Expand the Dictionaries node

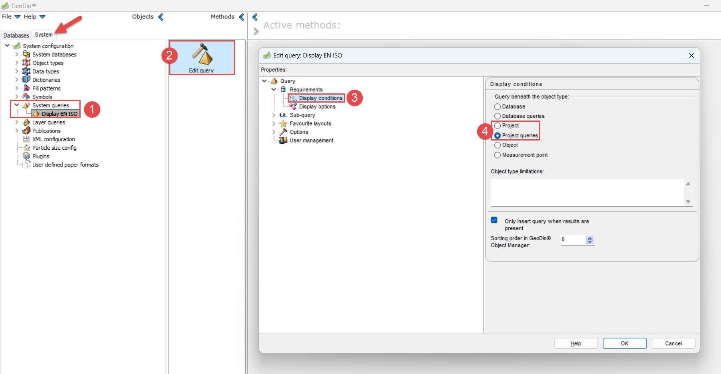tap(17, 80)
